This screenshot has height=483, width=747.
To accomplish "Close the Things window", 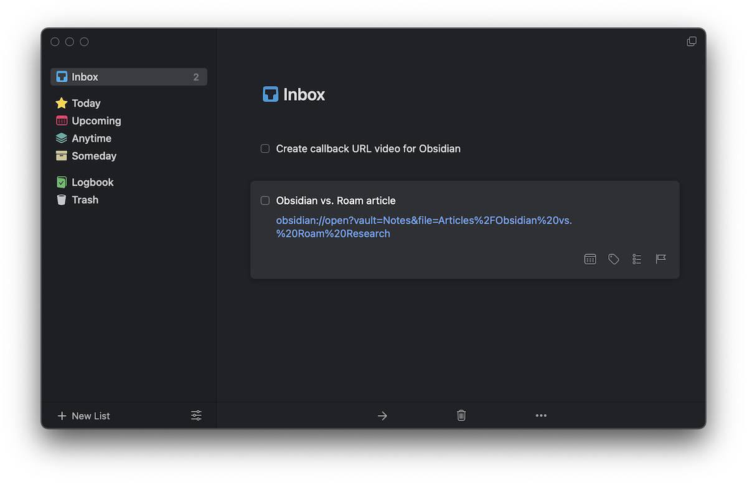I will click(55, 42).
